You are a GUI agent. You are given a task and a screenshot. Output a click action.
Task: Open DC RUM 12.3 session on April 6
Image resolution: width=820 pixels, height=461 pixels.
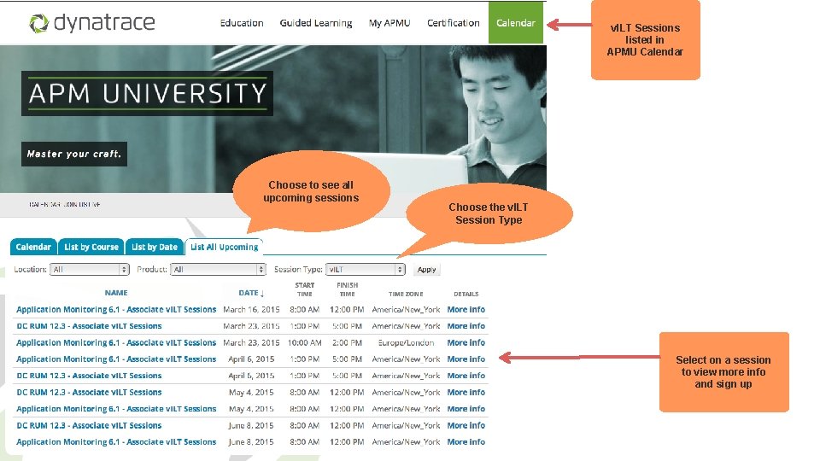pos(89,376)
